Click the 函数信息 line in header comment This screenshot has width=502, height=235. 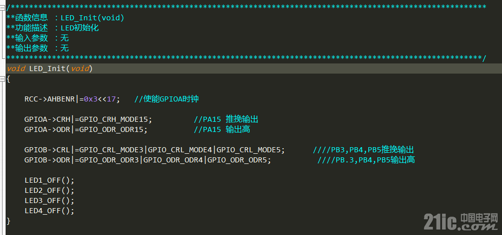coord(65,18)
